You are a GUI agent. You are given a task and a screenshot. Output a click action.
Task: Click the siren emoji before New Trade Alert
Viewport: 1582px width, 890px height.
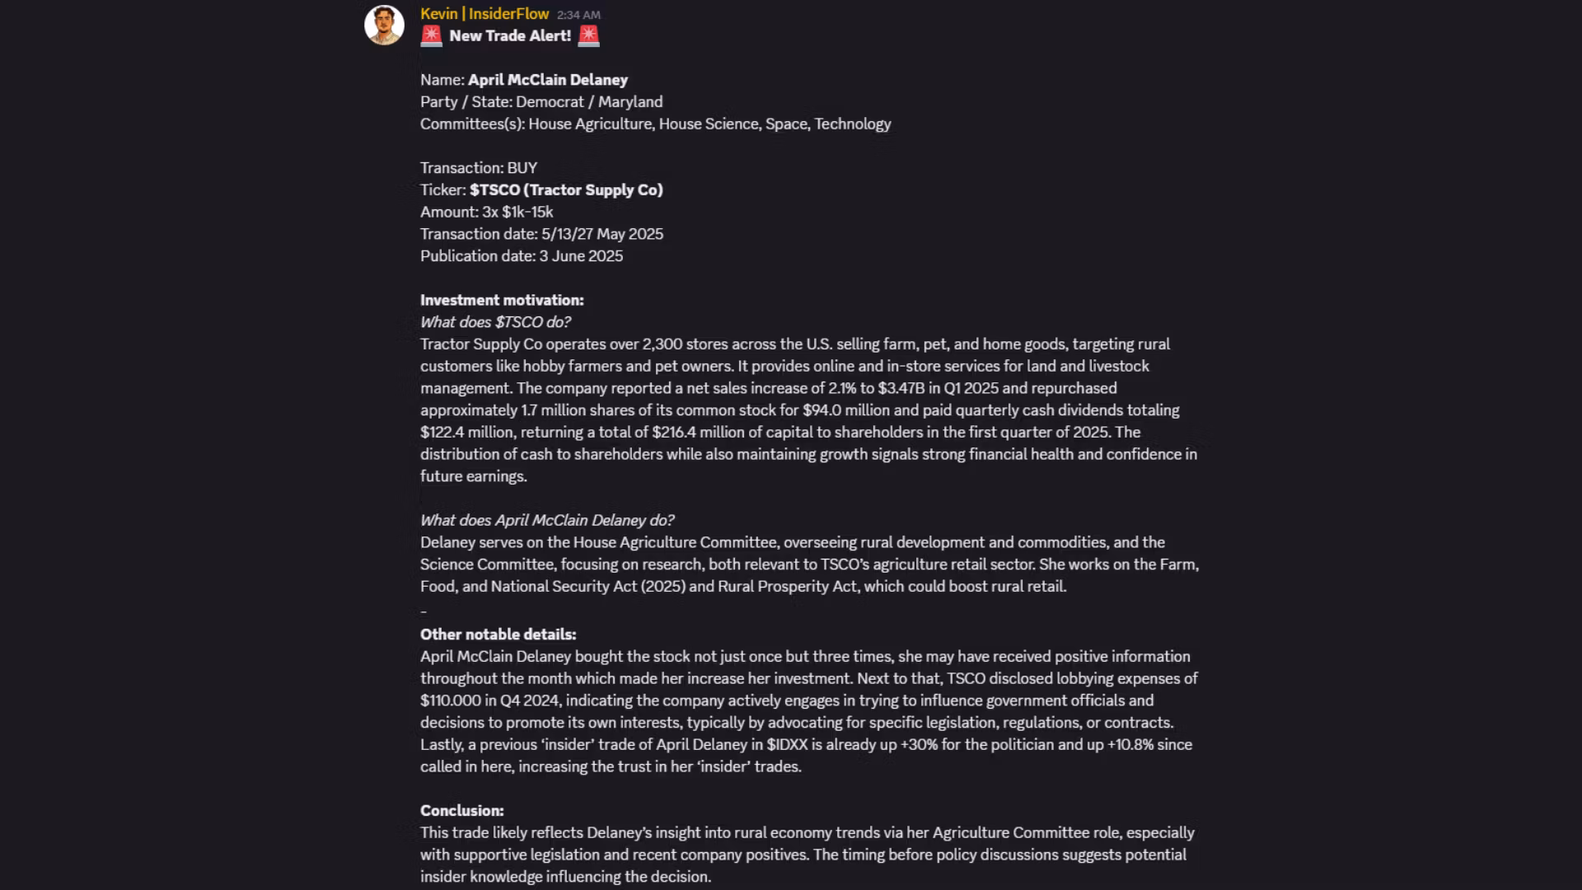tap(431, 36)
